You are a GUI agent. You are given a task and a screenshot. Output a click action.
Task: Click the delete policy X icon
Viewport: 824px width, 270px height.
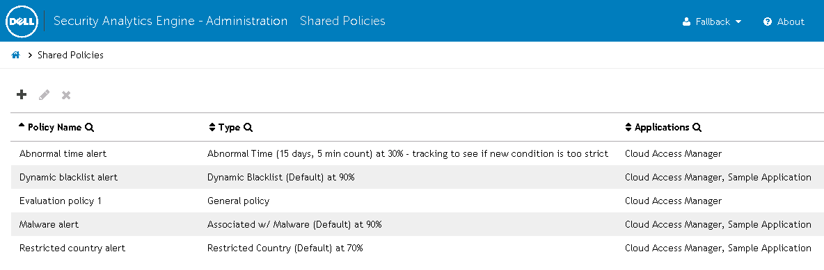click(x=66, y=95)
